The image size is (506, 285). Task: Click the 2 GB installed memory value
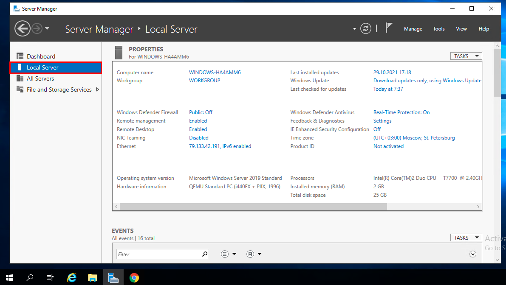(x=379, y=187)
